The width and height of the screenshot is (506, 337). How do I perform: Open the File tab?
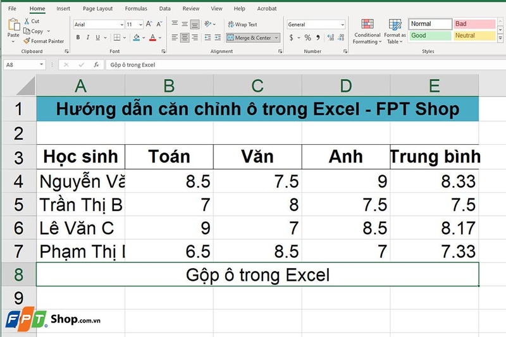[x=12, y=9]
